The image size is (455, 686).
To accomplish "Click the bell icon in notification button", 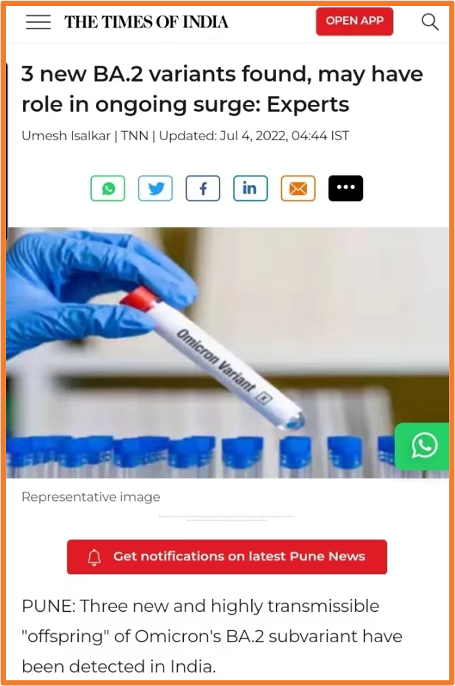I will coord(95,557).
